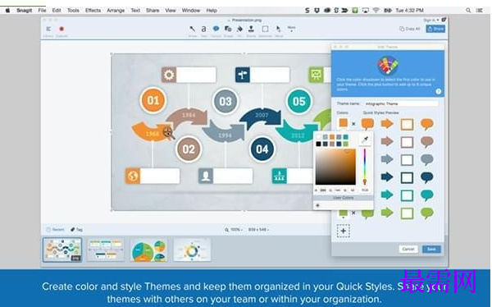The height and width of the screenshot is (307, 492).
Task: Select the second tray thumbnail with tables
Action: coord(106,250)
